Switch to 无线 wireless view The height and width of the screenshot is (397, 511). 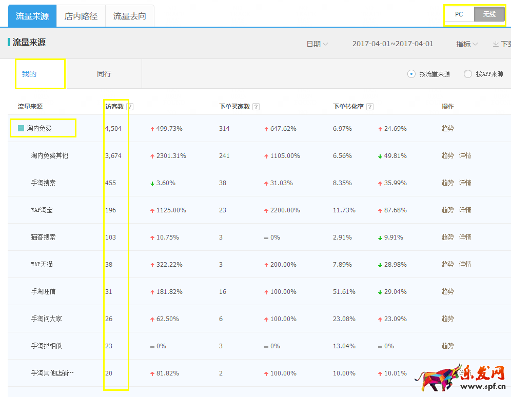coord(489,14)
